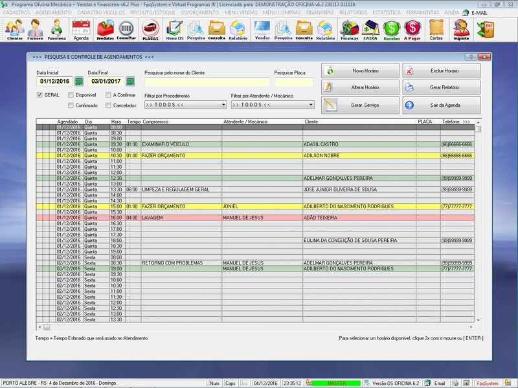The height and width of the screenshot is (388, 518).
Task: Open the Agenda calendar icon
Action: pyautogui.click(x=81, y=30)
